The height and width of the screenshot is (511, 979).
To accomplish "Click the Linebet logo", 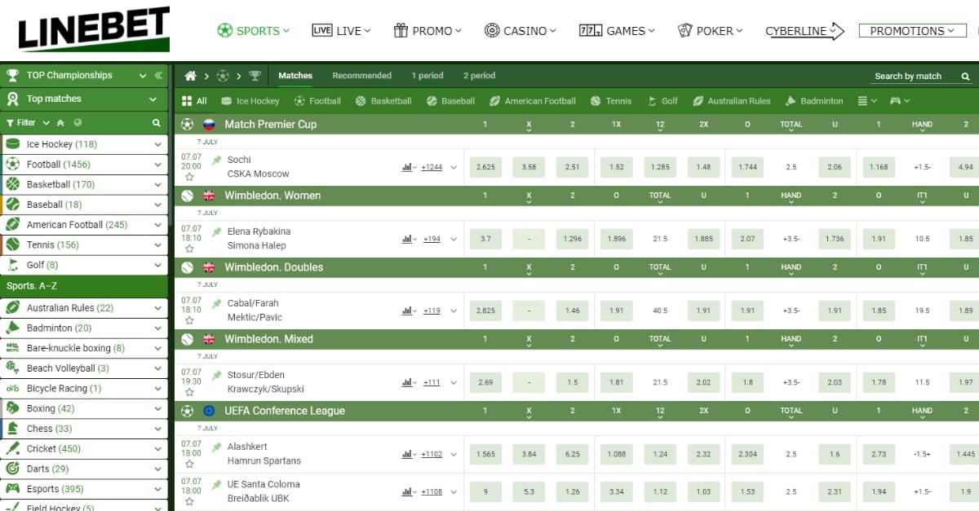I will (94, 29).
